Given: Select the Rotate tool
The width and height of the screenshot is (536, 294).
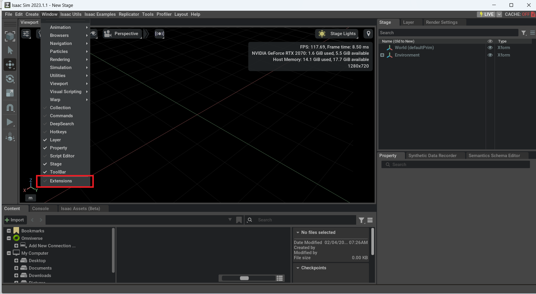Looking at the screenshot, I should (10, 79).
